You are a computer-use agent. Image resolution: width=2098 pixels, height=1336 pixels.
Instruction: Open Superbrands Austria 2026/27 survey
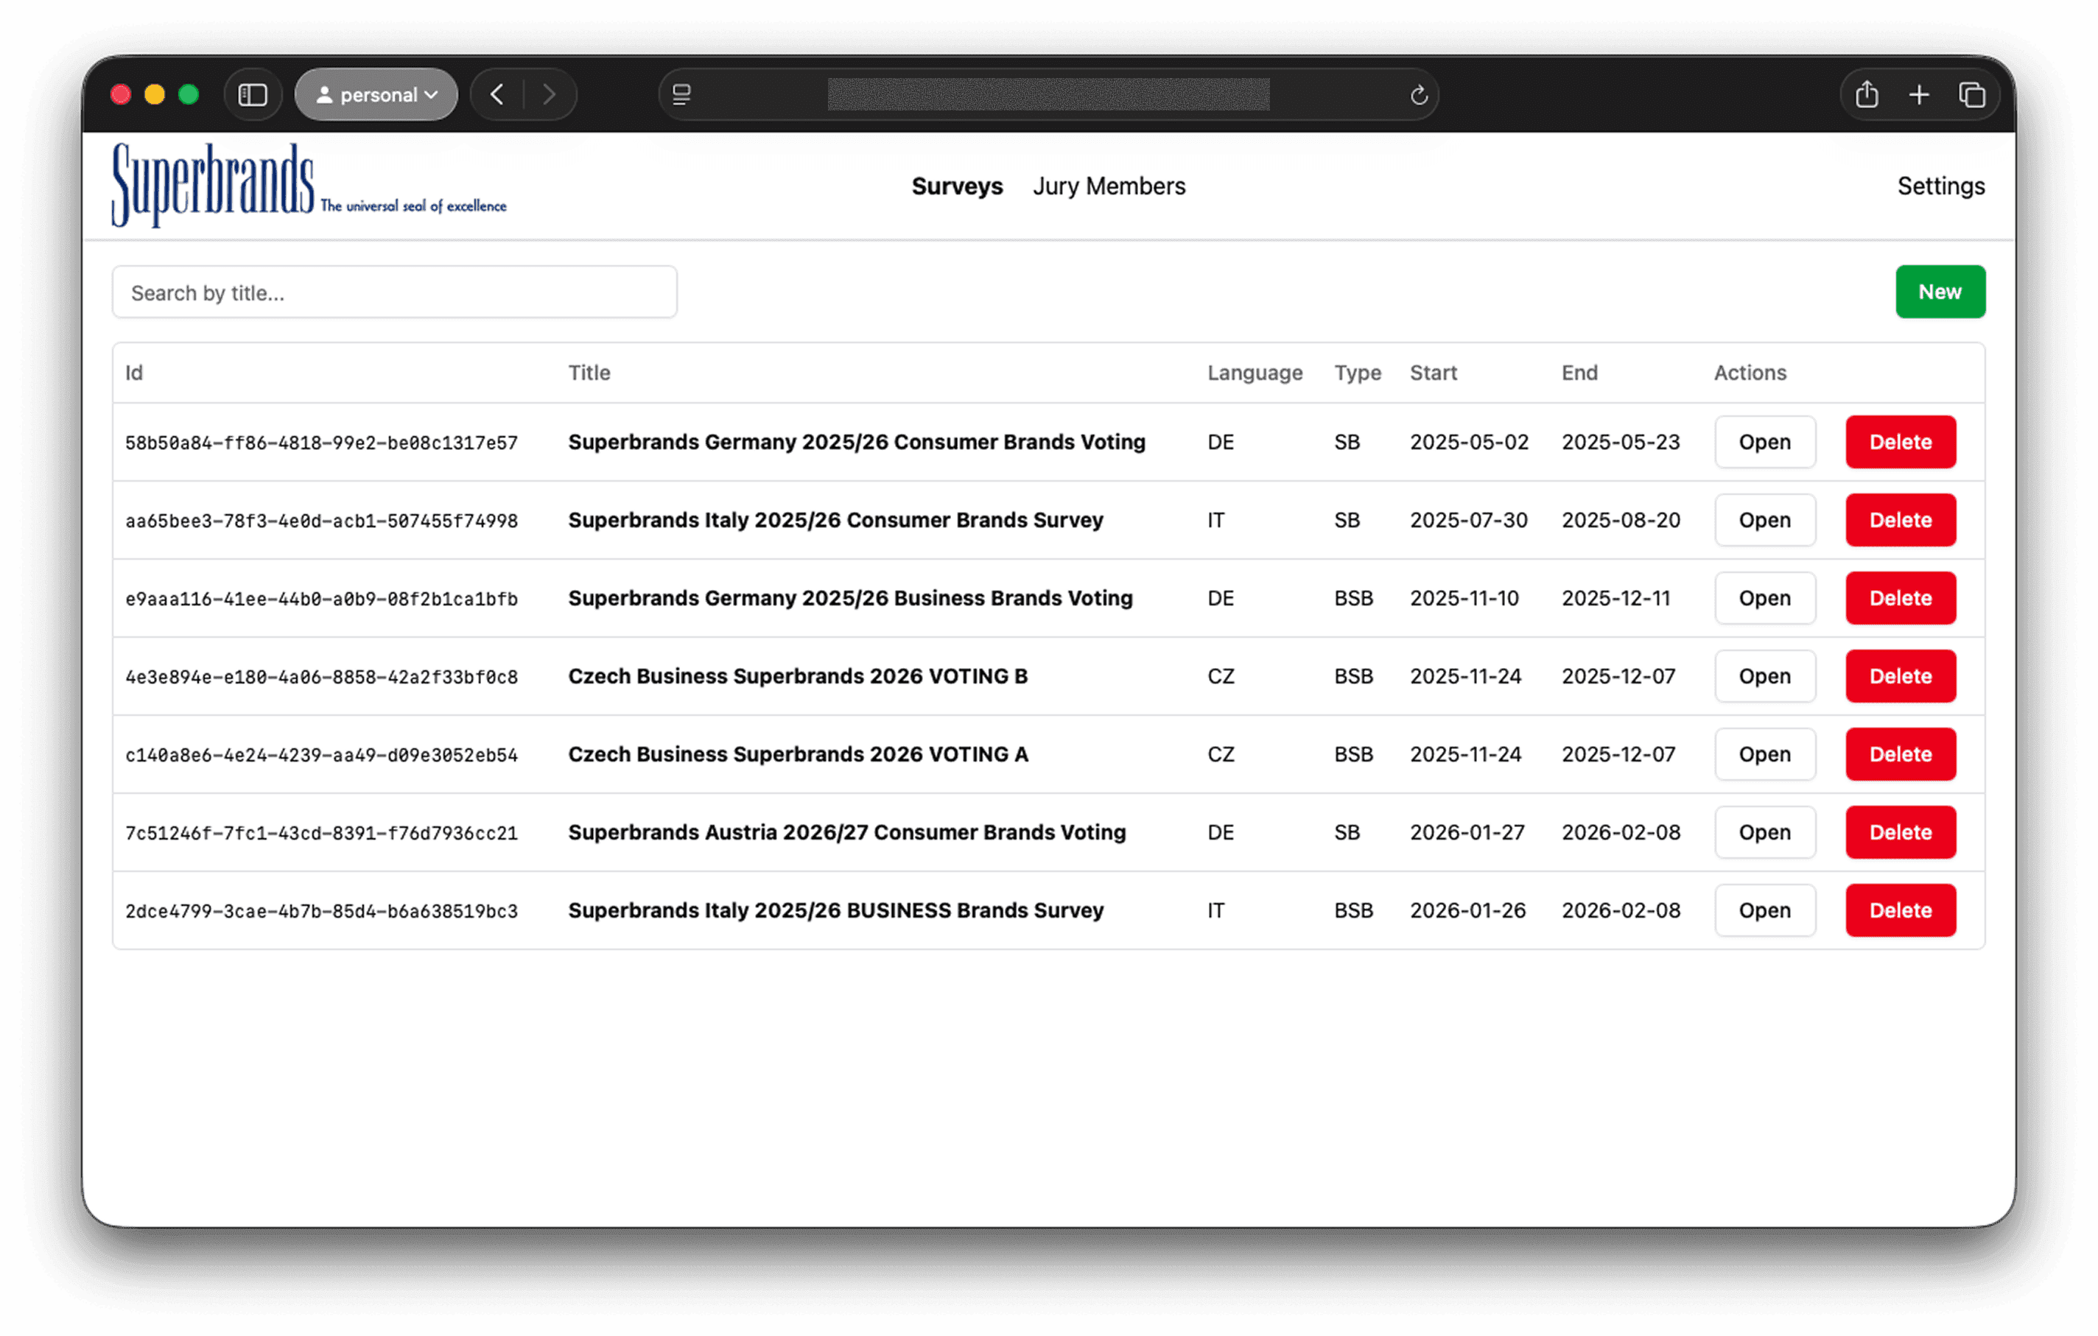1764,832
